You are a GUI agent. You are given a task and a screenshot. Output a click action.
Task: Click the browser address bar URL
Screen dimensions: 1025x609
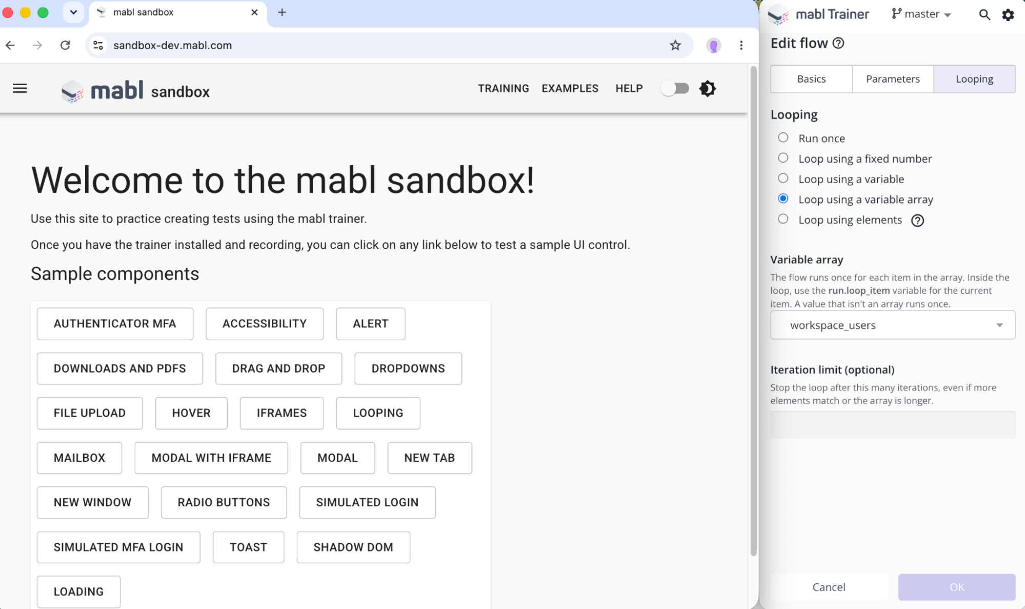(x=173, y=45)
